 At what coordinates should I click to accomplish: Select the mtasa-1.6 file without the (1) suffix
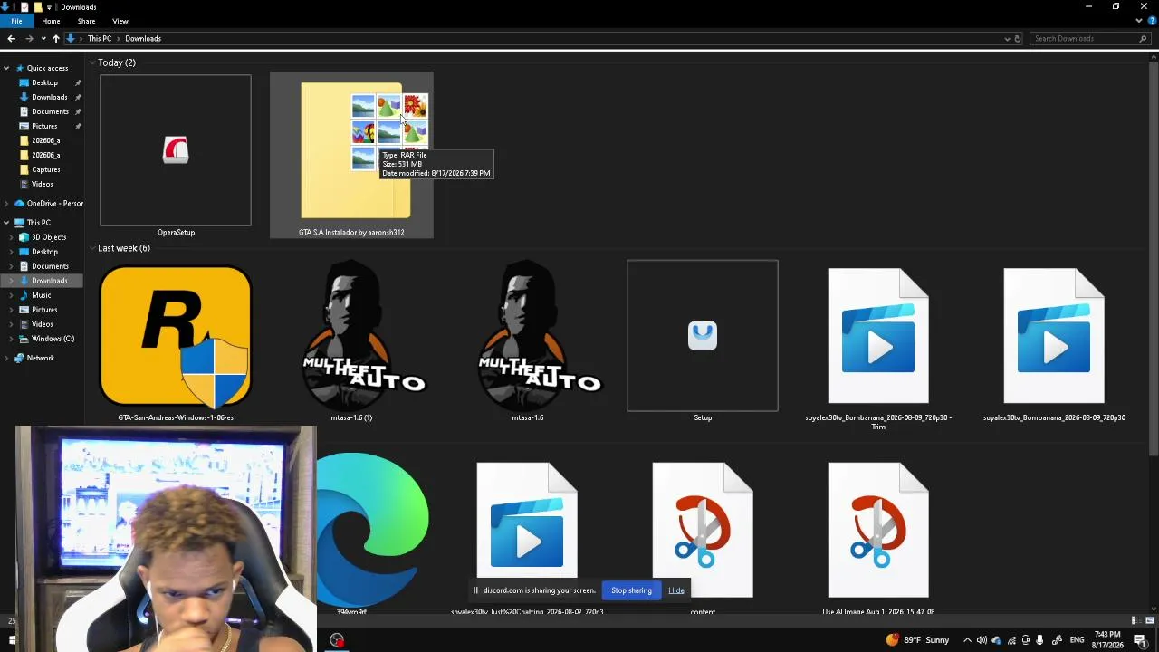point(527,342)
